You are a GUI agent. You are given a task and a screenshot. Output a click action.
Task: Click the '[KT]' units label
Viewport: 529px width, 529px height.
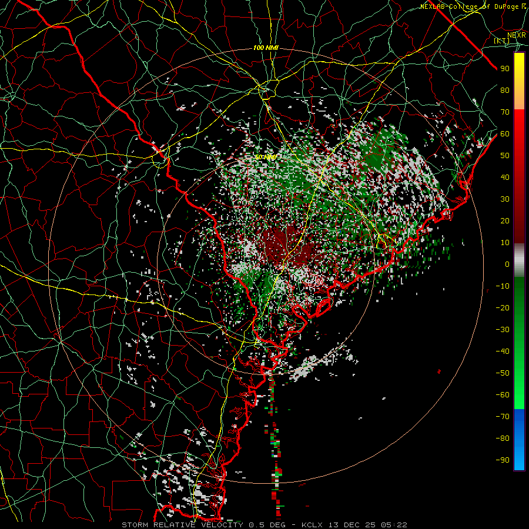click(502, 41)
